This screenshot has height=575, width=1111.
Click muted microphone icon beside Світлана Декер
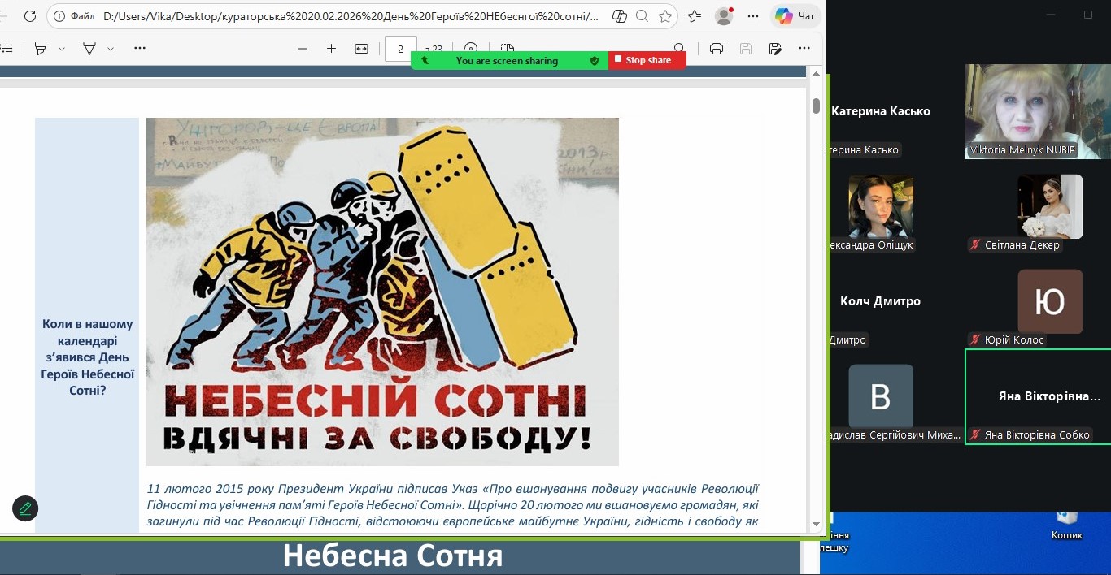(974, 244)
